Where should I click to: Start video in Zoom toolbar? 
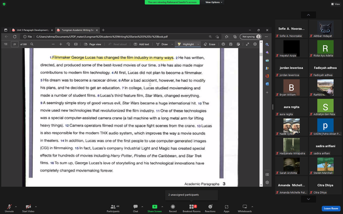pos(28,208)
